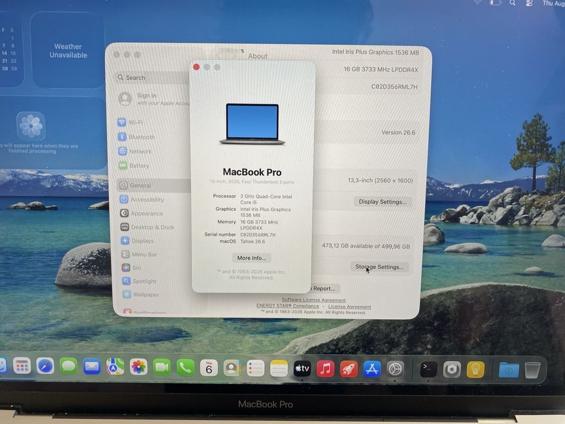Click the Display Settings... button
The height and width of the screenshot is (424, 565).
click(383, 202)
